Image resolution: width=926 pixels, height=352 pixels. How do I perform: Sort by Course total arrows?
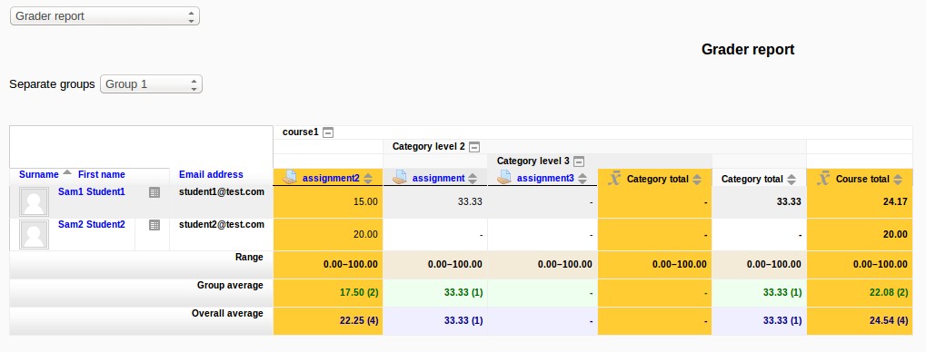pyautogui.click(x=898, y=179)
